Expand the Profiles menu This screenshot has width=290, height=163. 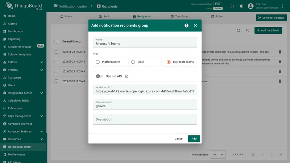(23, 70)
